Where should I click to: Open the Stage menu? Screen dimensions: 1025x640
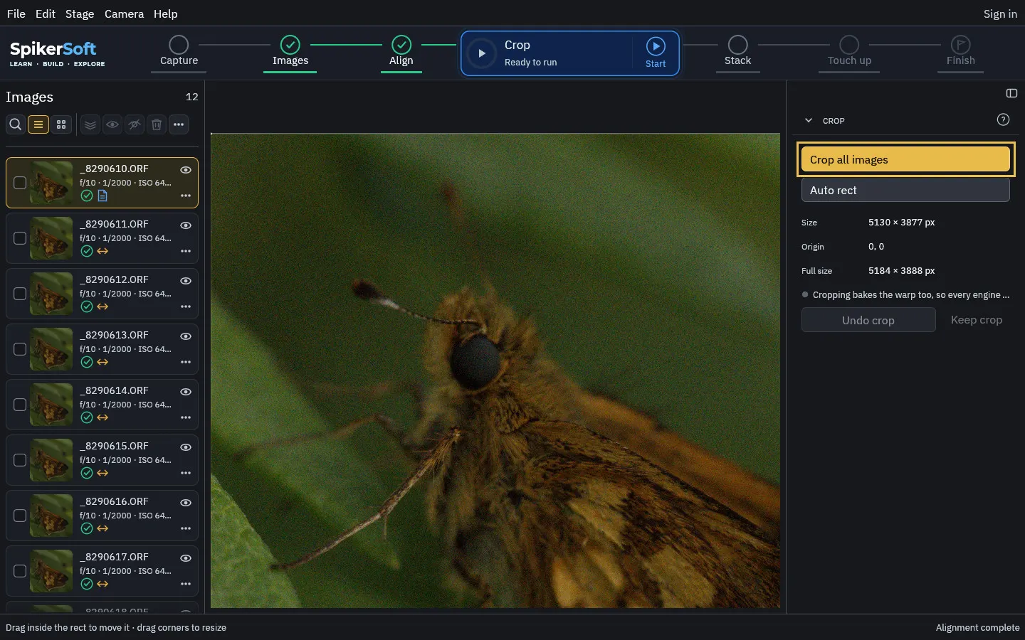tap(80, 14)
